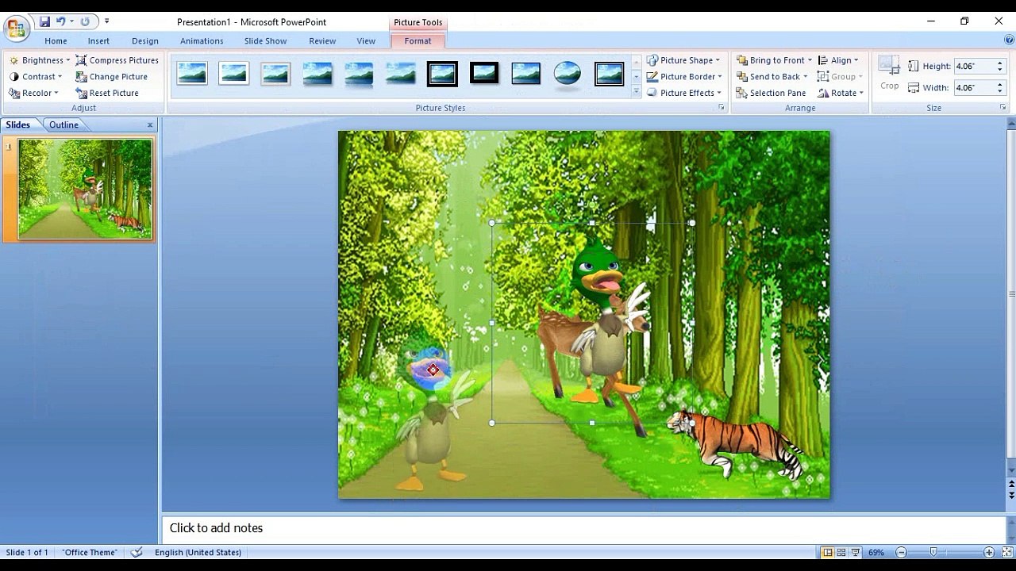Open the Brightness dropdown
The image size is (1016, 571).
coord(40,60)
